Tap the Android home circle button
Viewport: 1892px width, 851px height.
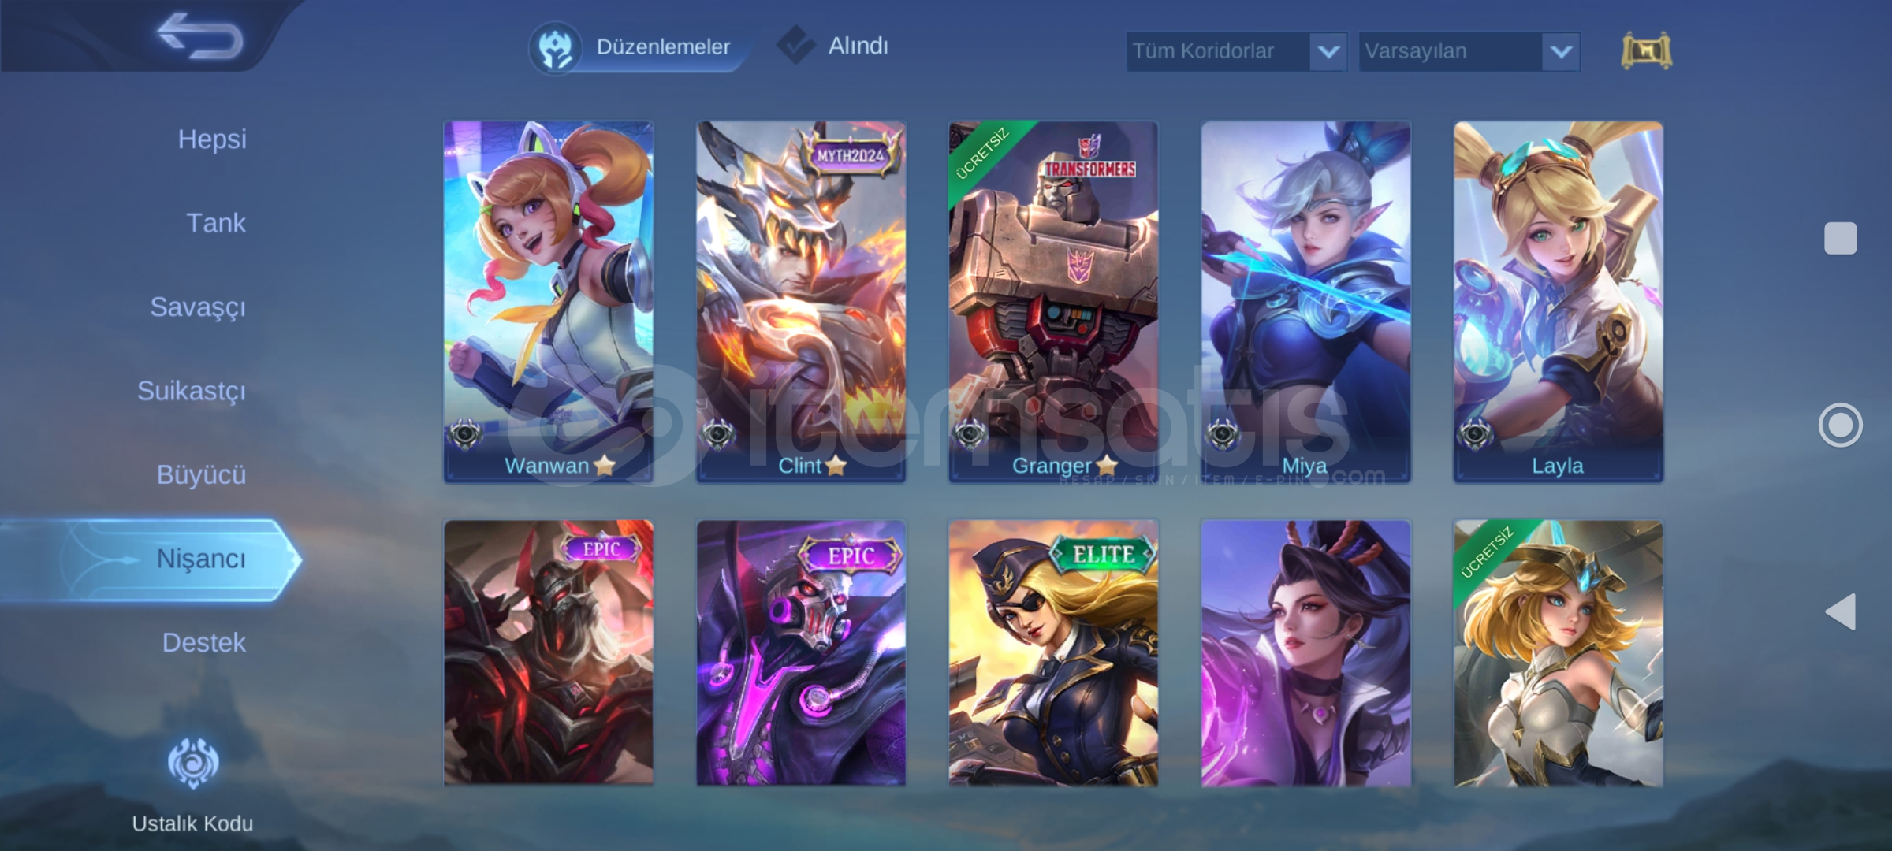[x=1841, y=425]
